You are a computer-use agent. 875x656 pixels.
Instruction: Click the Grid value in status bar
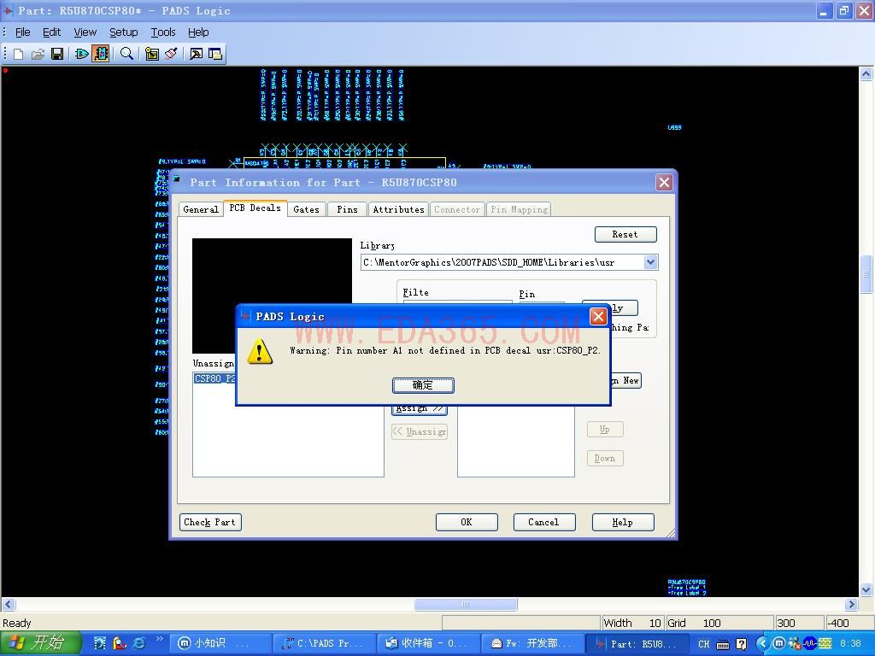(712, 623)
